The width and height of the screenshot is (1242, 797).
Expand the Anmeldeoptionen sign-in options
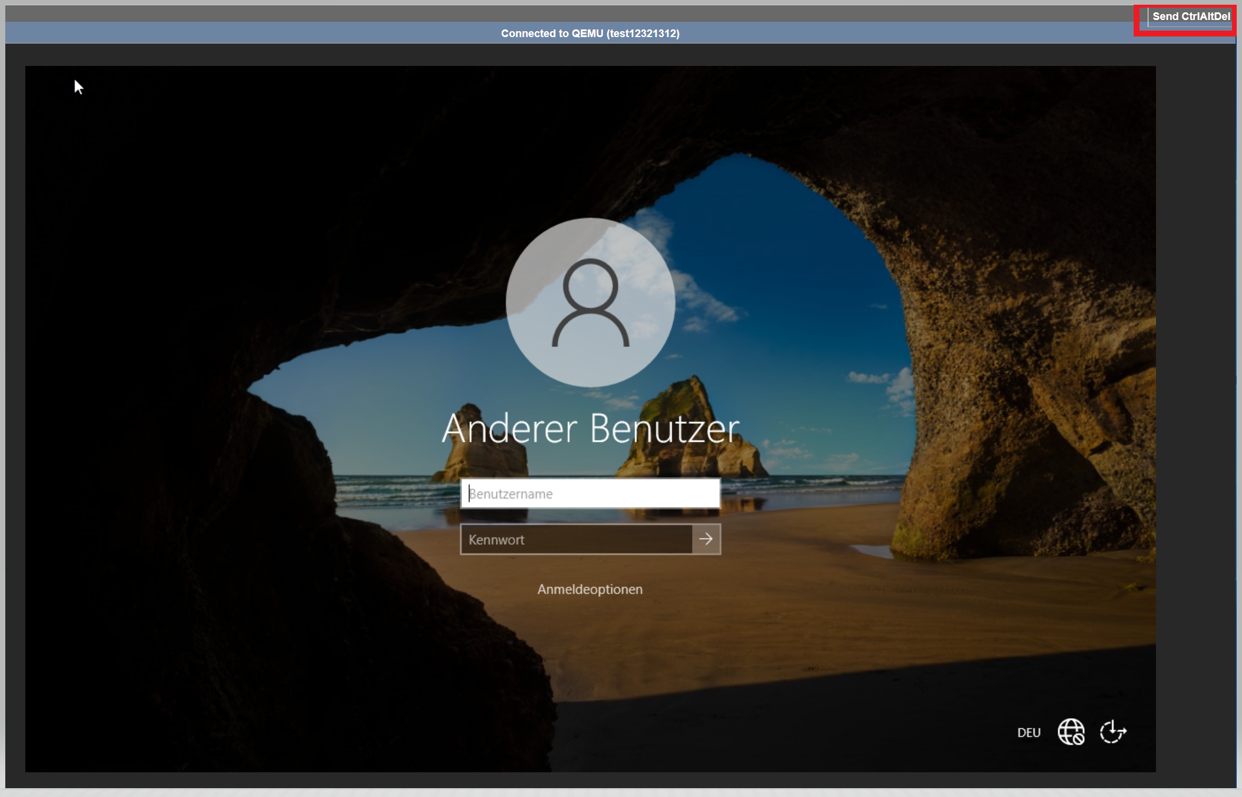pyautogui.click(x=589, y=589)
